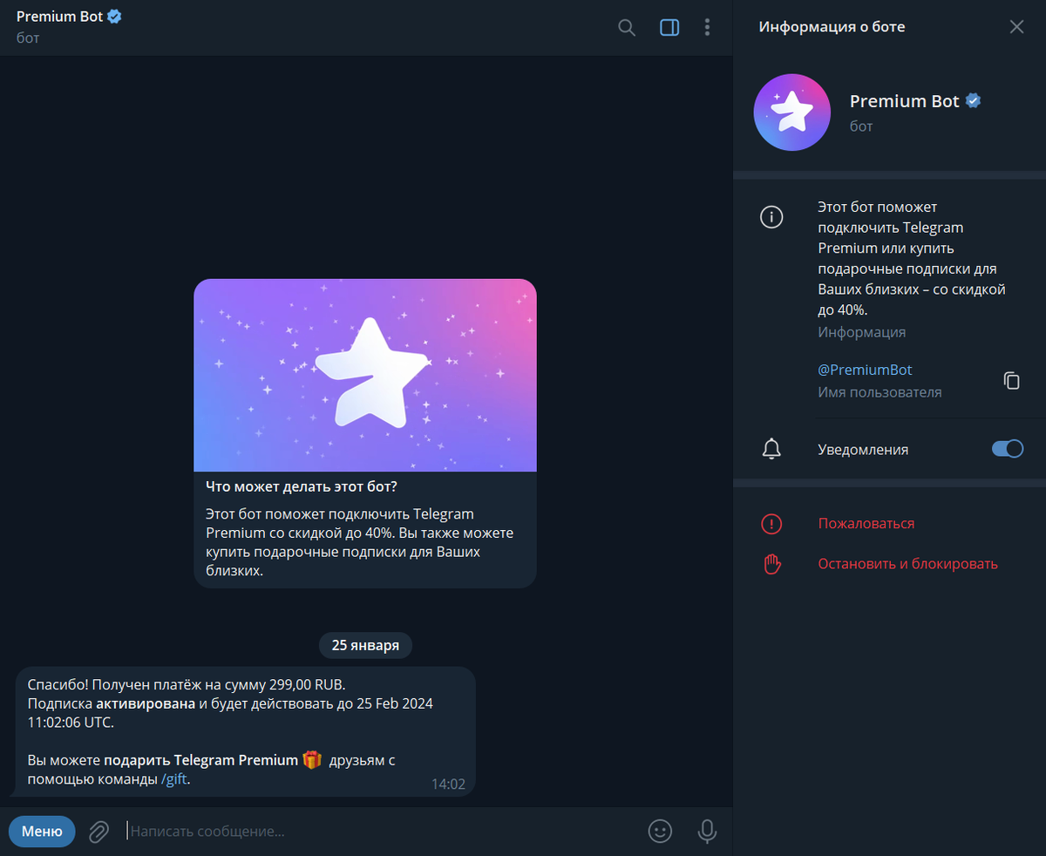The height and width of the screenshot is (856, 1046).
Task: Click the /gift command link
Action: pos(174,779)
